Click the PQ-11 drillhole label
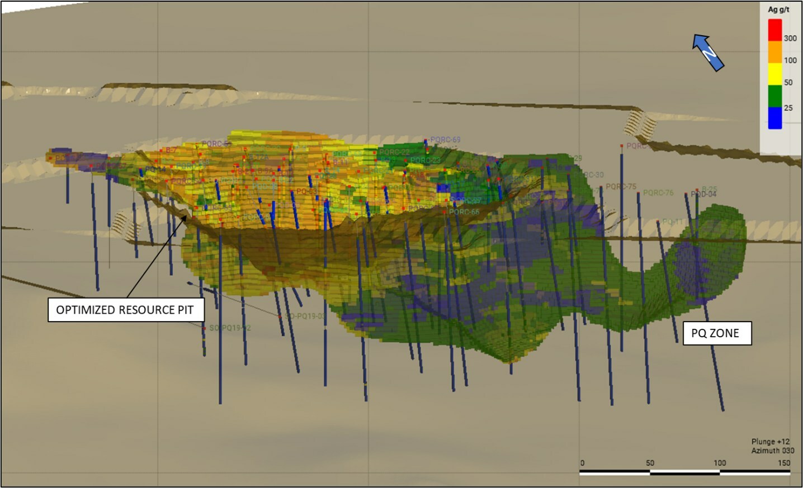The image size is (803, 488). pos(673,222)
